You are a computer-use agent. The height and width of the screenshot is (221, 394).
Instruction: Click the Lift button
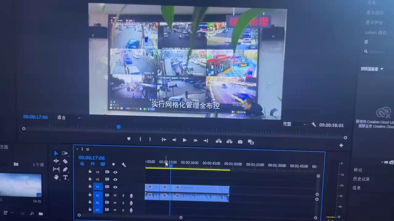219,141
